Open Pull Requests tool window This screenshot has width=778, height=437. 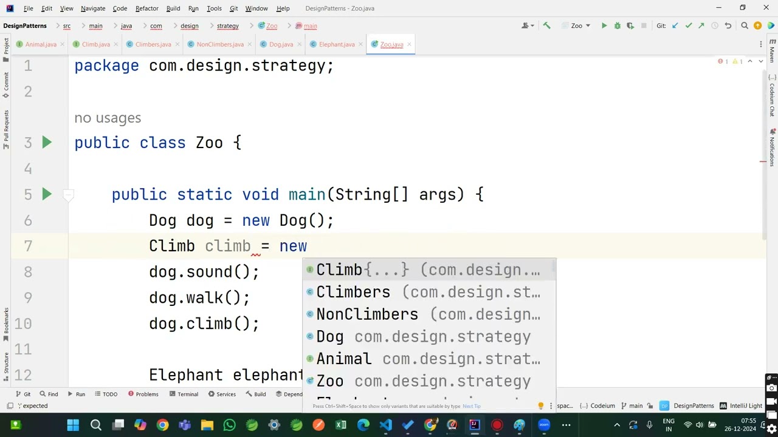point(6,130)
